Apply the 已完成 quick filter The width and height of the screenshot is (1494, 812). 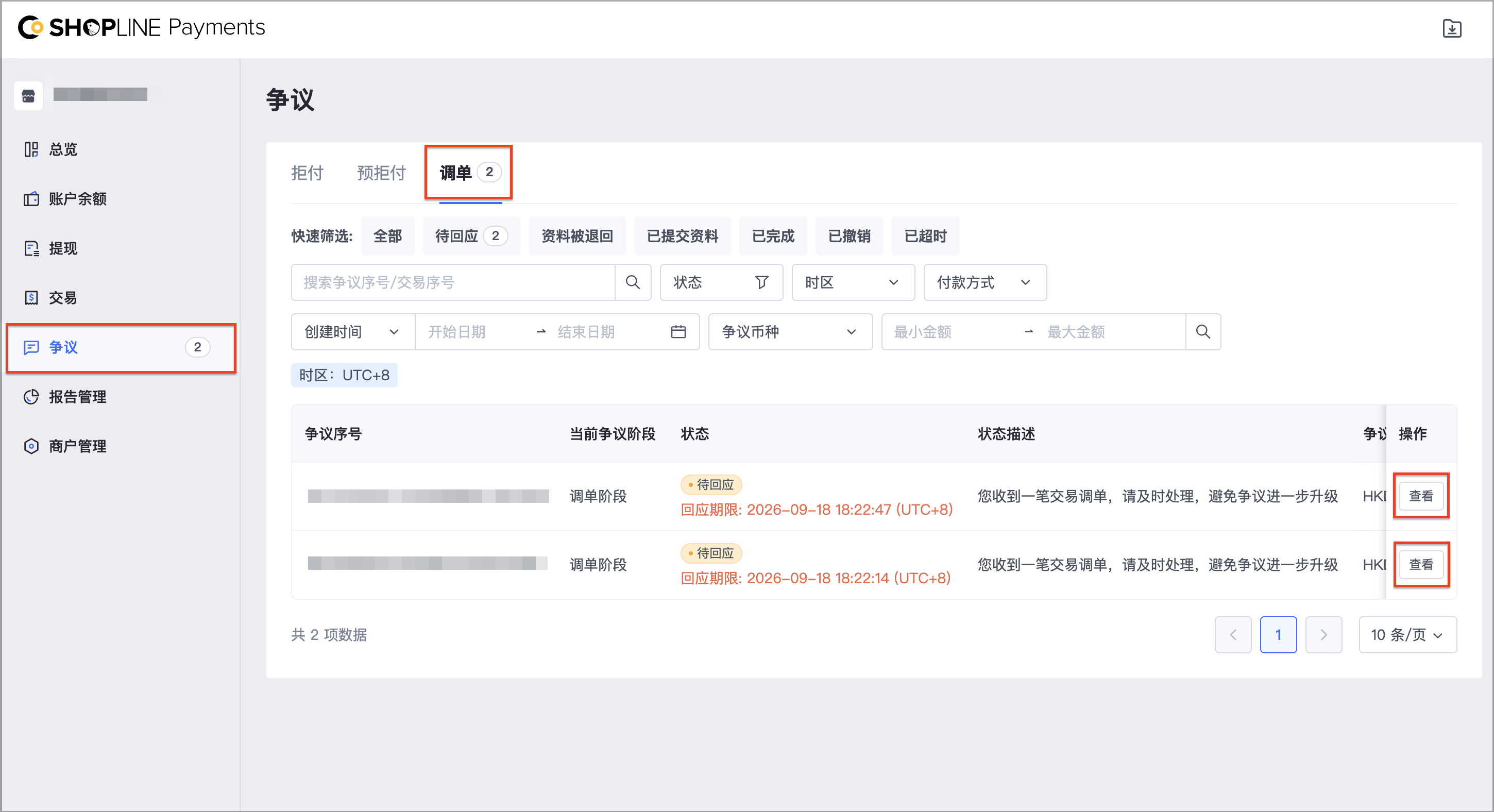[x=773, y=236]
